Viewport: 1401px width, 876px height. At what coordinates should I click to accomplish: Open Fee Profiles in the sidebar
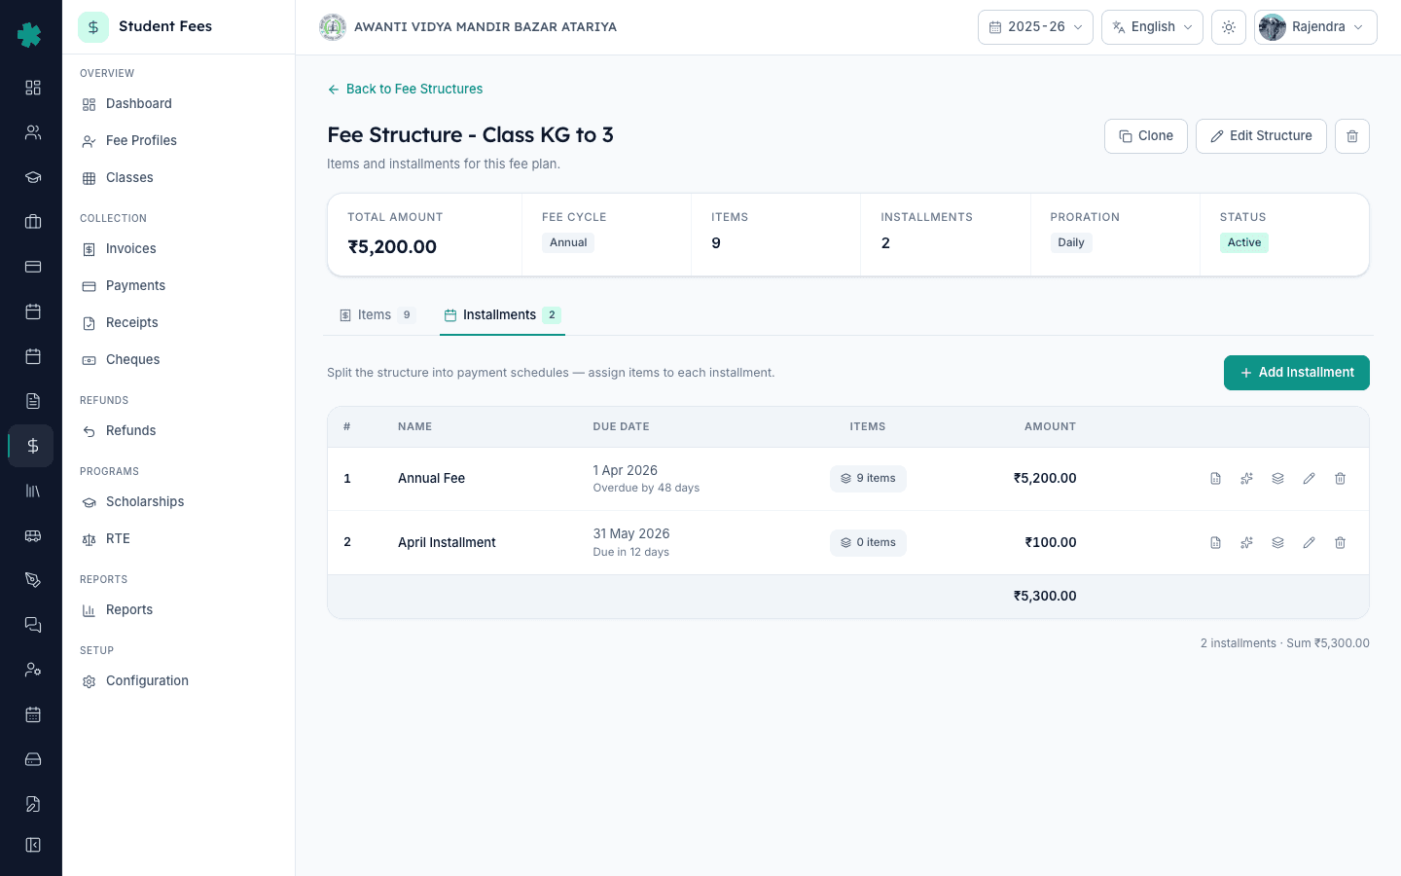(178, 141)
